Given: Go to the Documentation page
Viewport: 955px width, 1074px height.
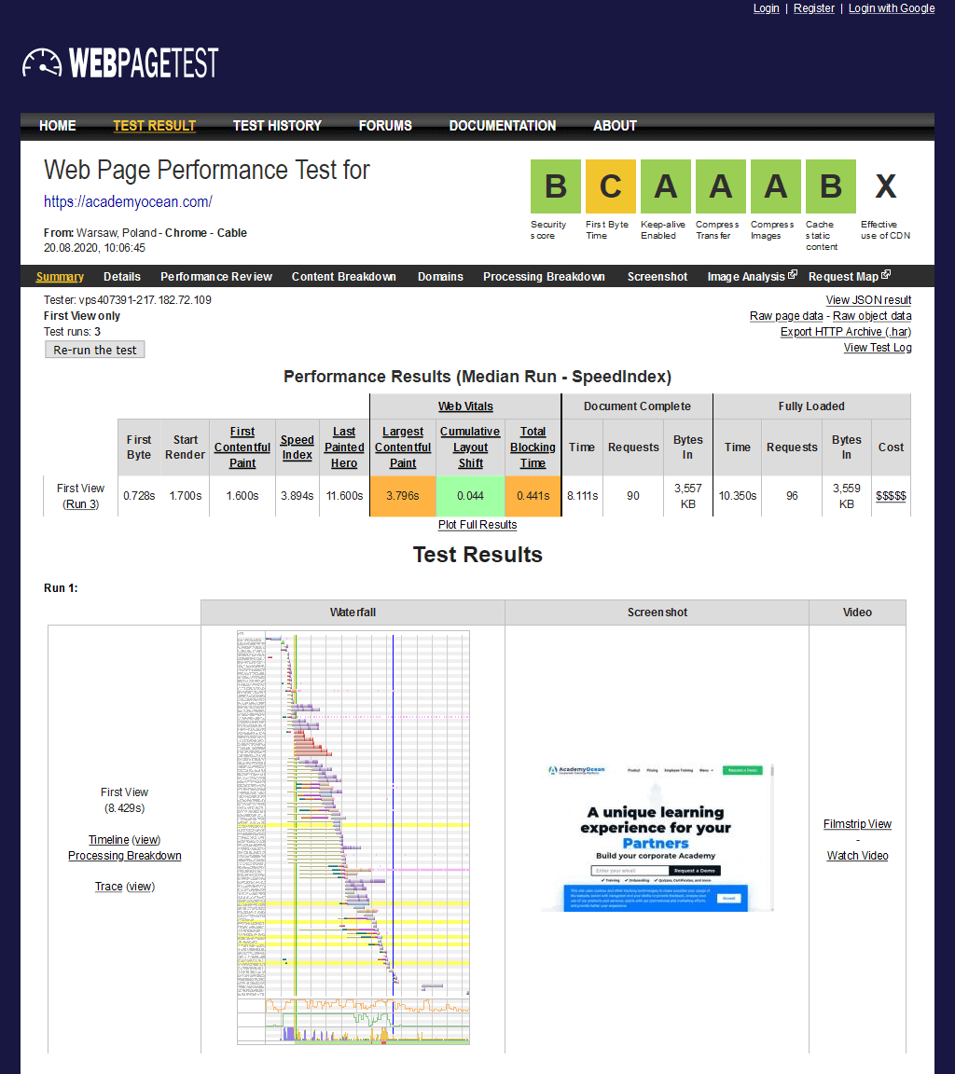Looking at the screenshot, I should (502, 126).
